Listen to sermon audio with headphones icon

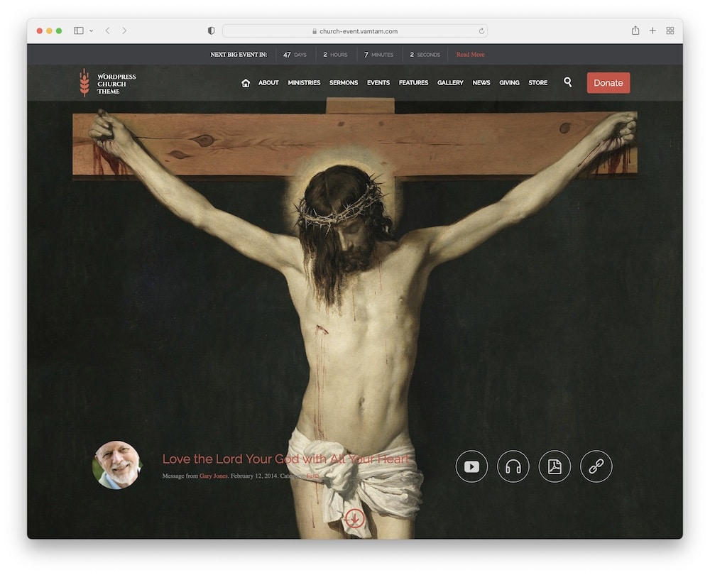pyautogui.click(x=513, y=466)
